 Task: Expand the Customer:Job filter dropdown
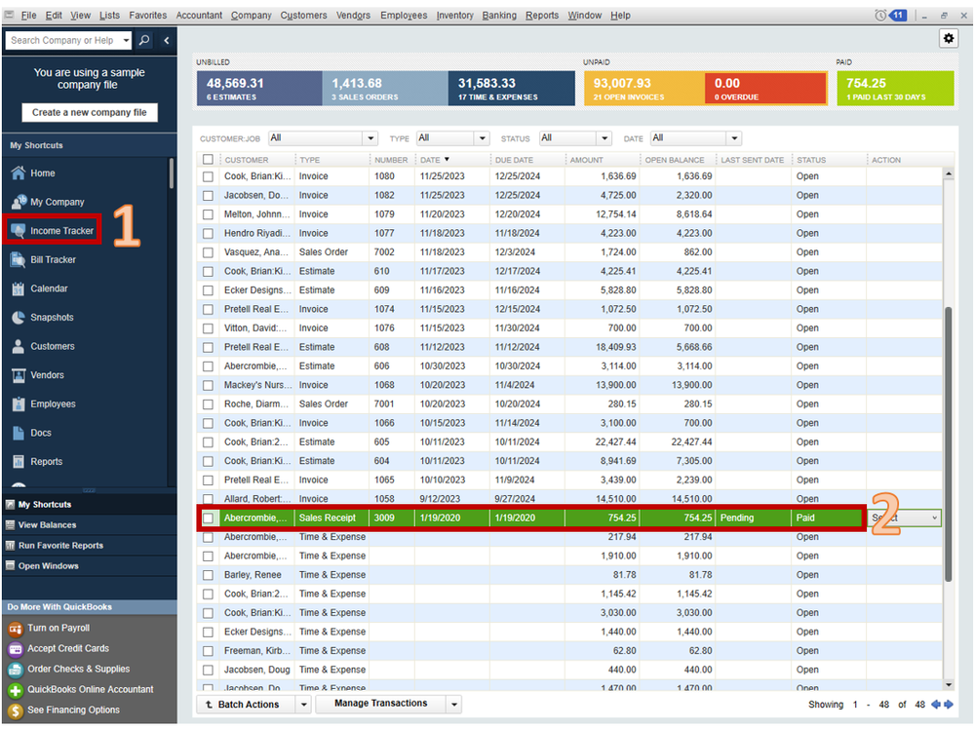pos(370,137)
